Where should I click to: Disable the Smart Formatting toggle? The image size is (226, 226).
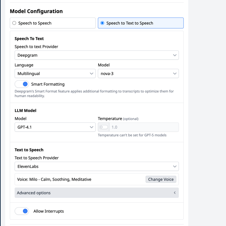22,84
